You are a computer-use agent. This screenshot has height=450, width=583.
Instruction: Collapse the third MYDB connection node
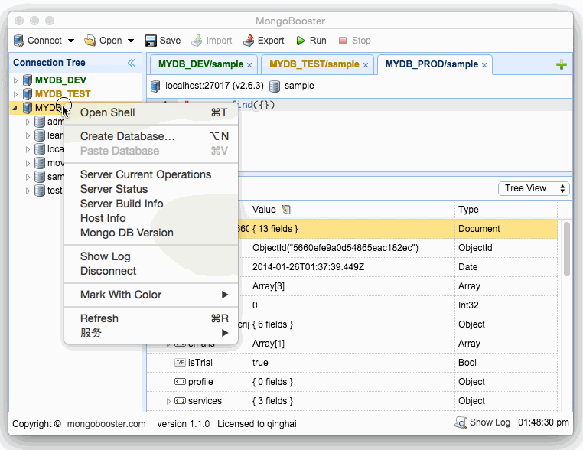coord(15,108)
